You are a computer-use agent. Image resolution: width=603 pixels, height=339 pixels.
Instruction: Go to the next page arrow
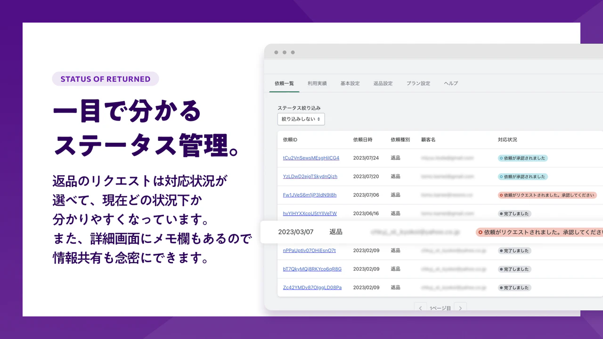[x=460, y=308]
